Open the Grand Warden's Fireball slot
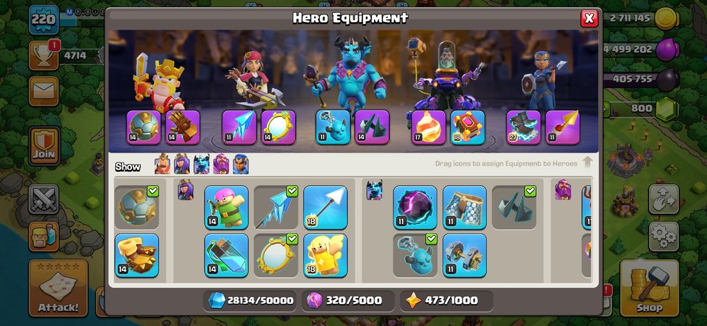 point(428,127)
